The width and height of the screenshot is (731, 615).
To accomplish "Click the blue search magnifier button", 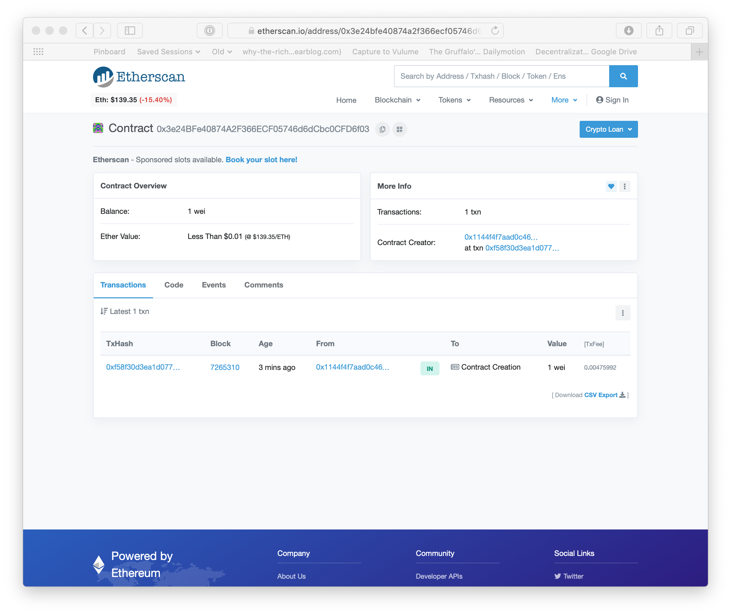I will [623, 76].
